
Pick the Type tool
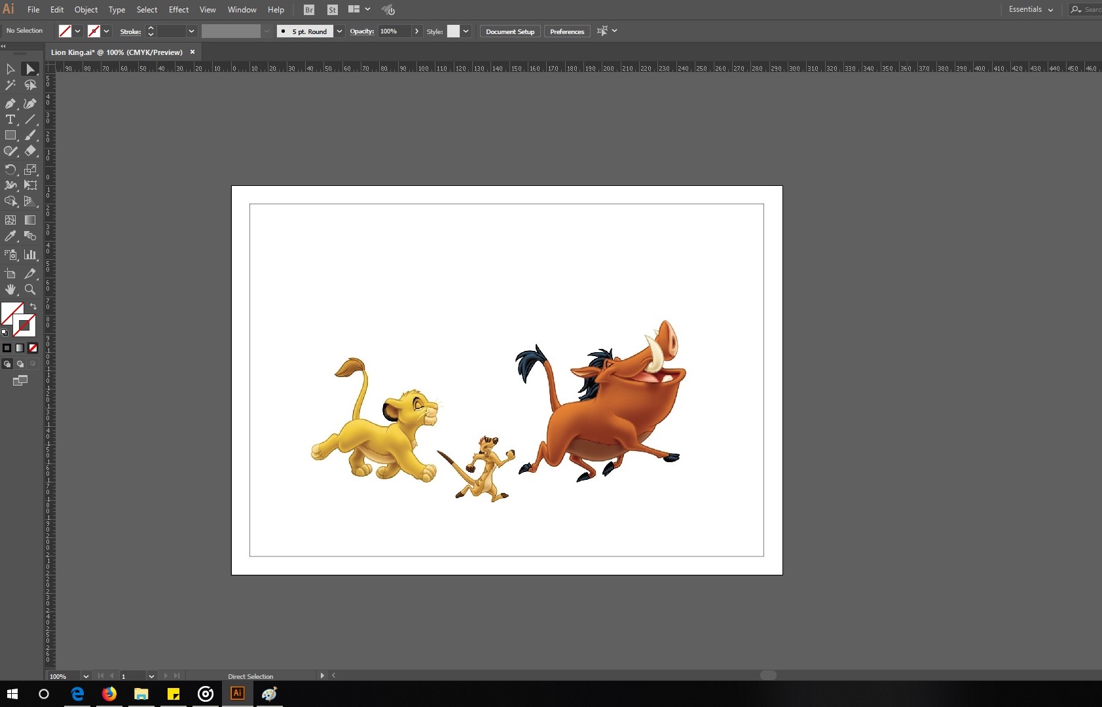click(x=10, y=119)
